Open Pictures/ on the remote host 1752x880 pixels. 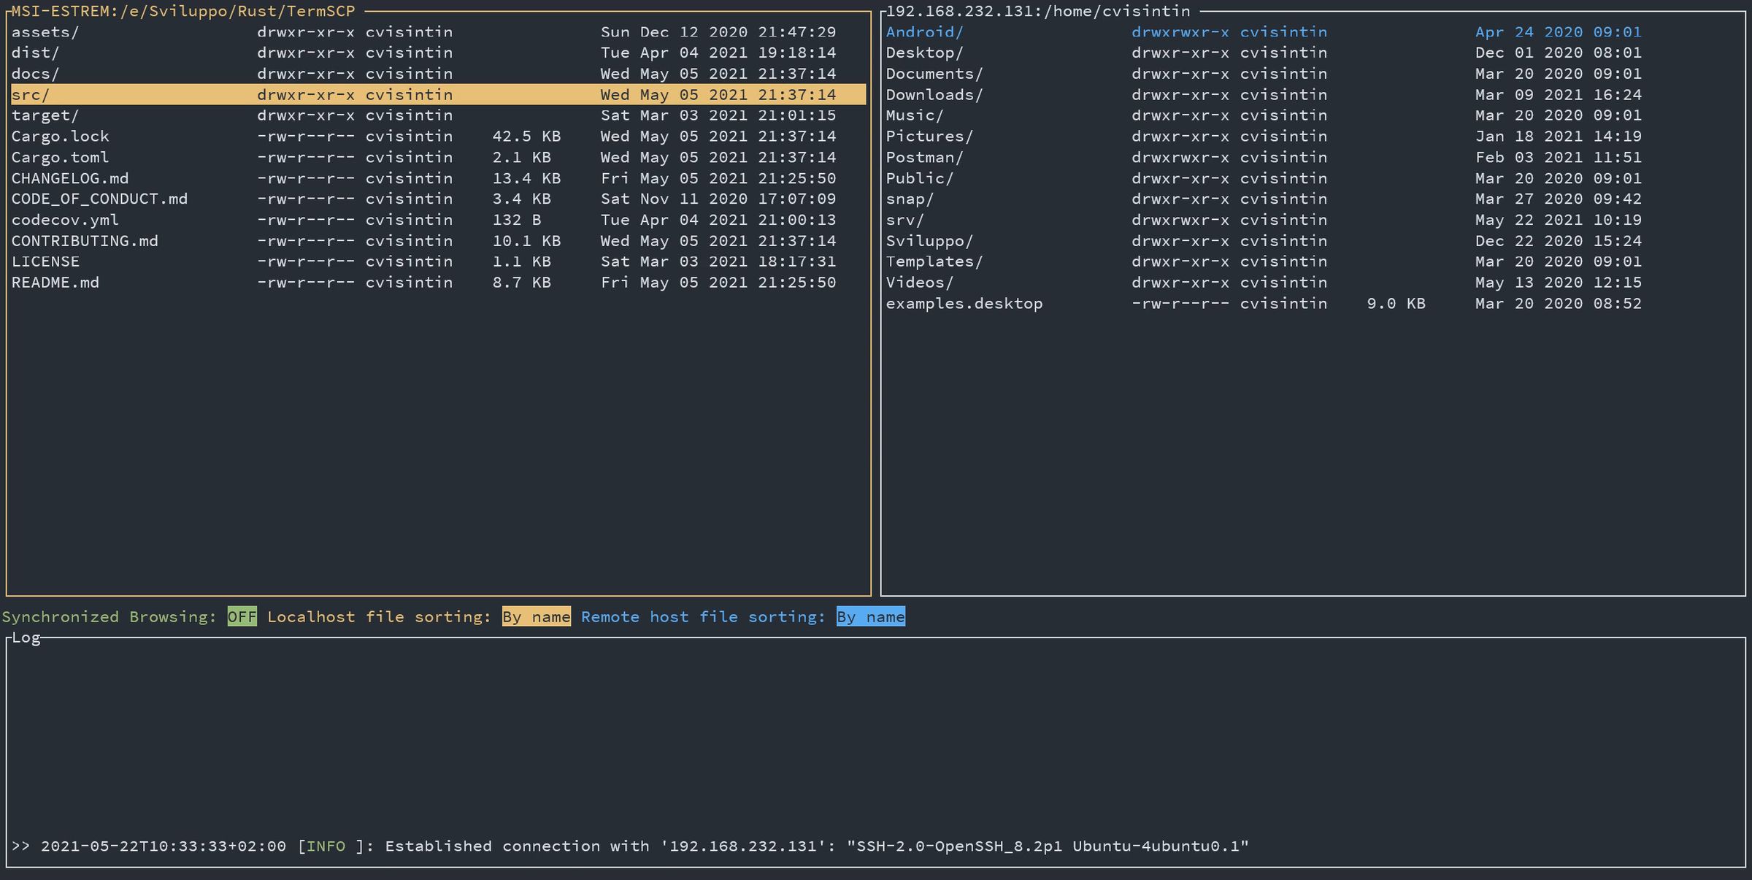point(930,136)
